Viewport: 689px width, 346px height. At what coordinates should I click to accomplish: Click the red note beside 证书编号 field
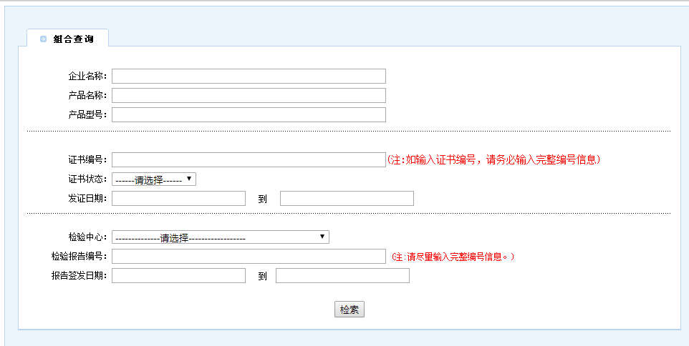tap(493, 160)
